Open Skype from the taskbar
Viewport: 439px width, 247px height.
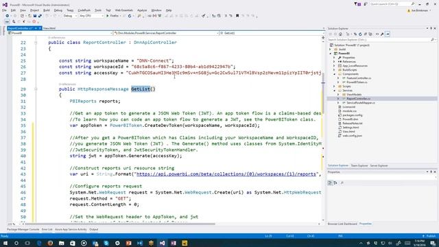106,243
